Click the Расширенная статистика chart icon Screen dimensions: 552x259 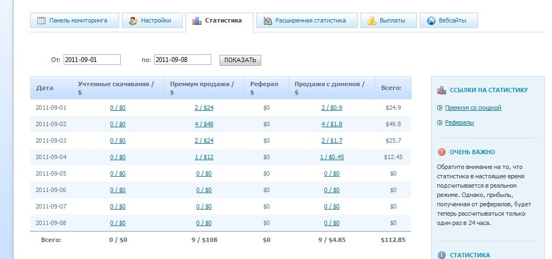click(268, 21)
